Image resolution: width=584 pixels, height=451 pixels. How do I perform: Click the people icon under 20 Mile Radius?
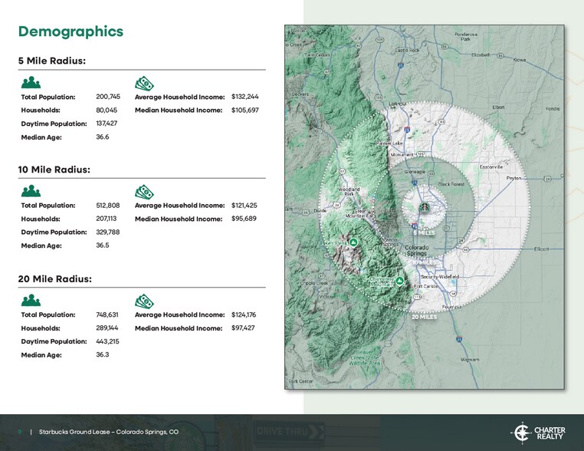[x=31, y=300]
